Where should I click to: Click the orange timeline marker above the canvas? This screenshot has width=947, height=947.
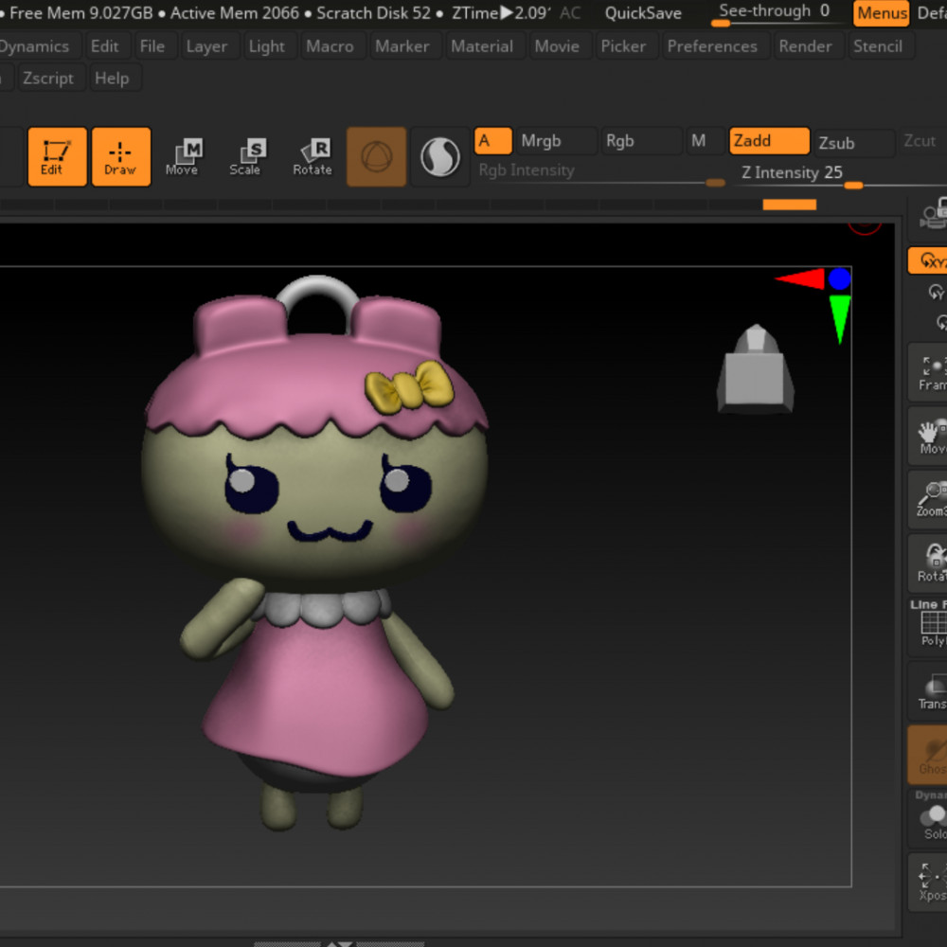[x=790, y=205]
